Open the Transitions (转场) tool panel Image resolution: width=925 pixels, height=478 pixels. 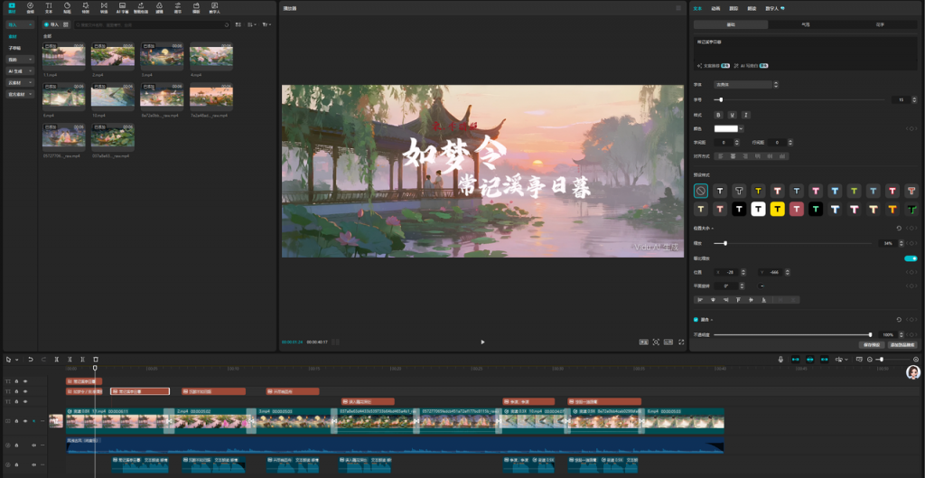pos(104,10)
